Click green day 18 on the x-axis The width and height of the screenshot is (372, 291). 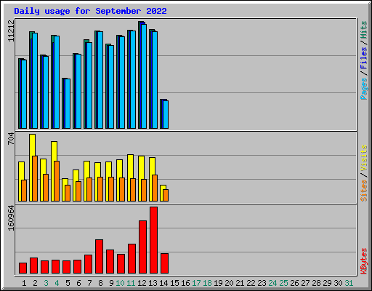point(207,283)
